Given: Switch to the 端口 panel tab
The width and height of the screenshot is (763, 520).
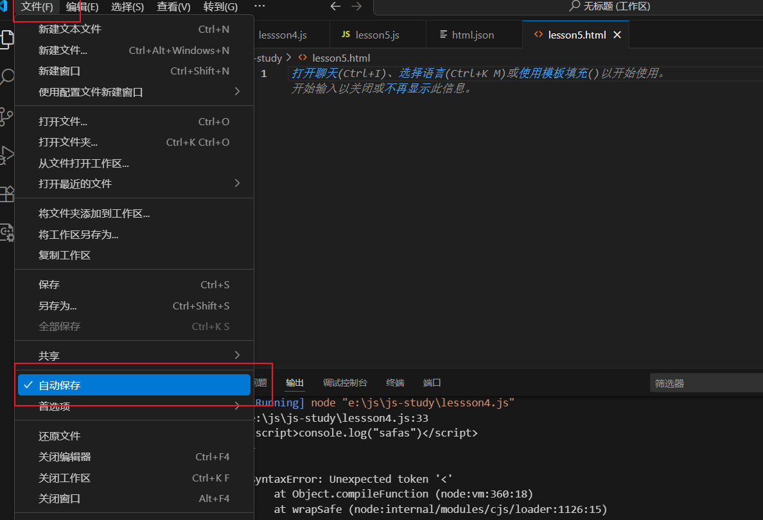Looking at the screenshot, I should click(x=432, y=383).
